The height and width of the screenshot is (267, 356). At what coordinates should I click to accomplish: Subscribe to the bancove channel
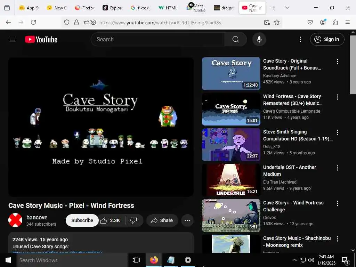[x=82, y=220]
